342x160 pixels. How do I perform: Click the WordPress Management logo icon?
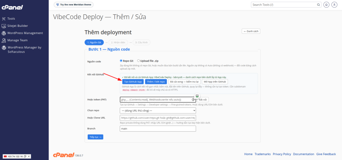pos(4,33)
